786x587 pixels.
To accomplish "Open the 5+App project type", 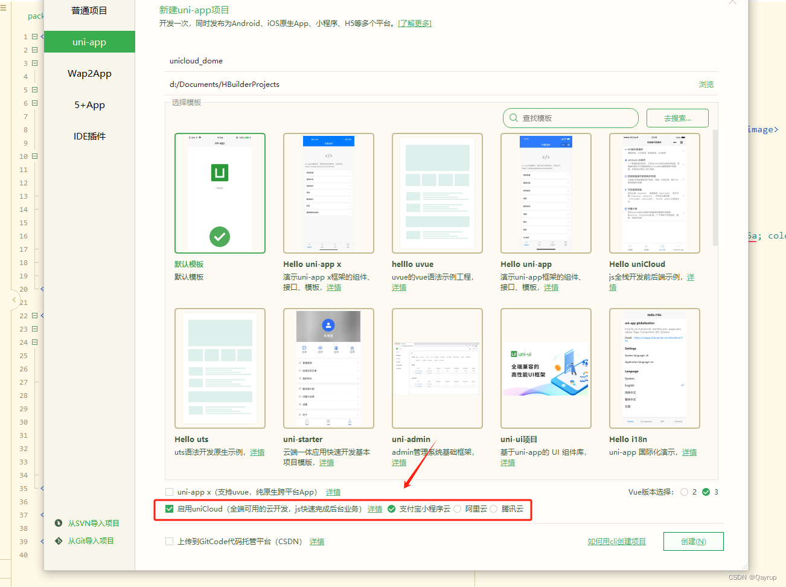I will 89,105.
